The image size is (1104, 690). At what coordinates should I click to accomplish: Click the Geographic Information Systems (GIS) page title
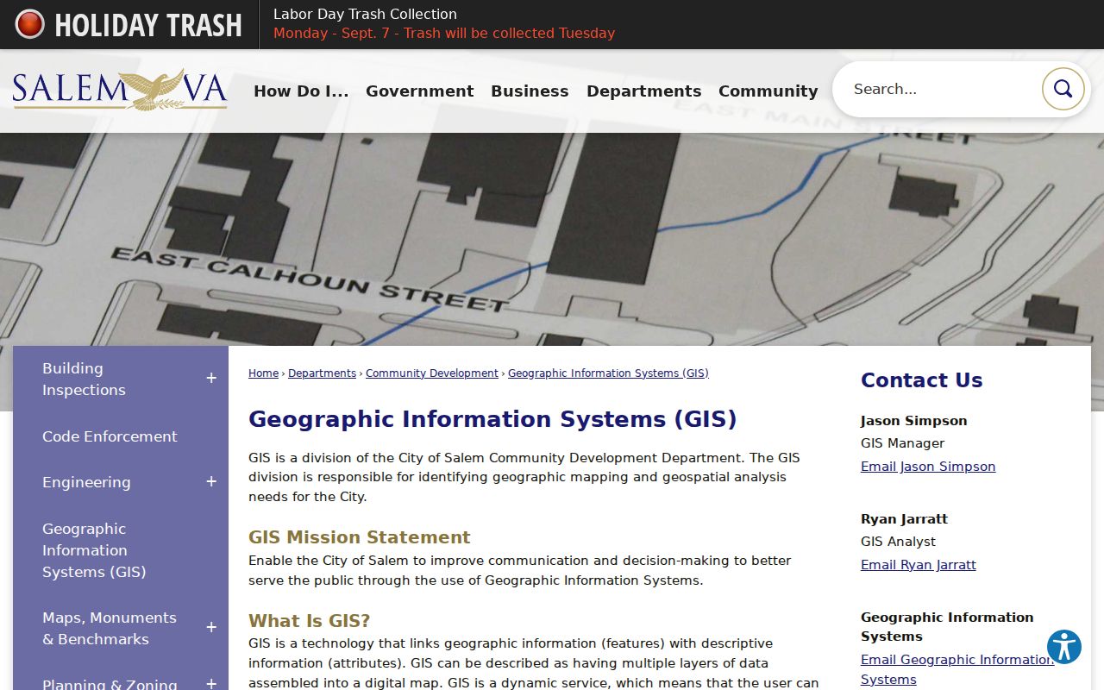pos(492,419)
